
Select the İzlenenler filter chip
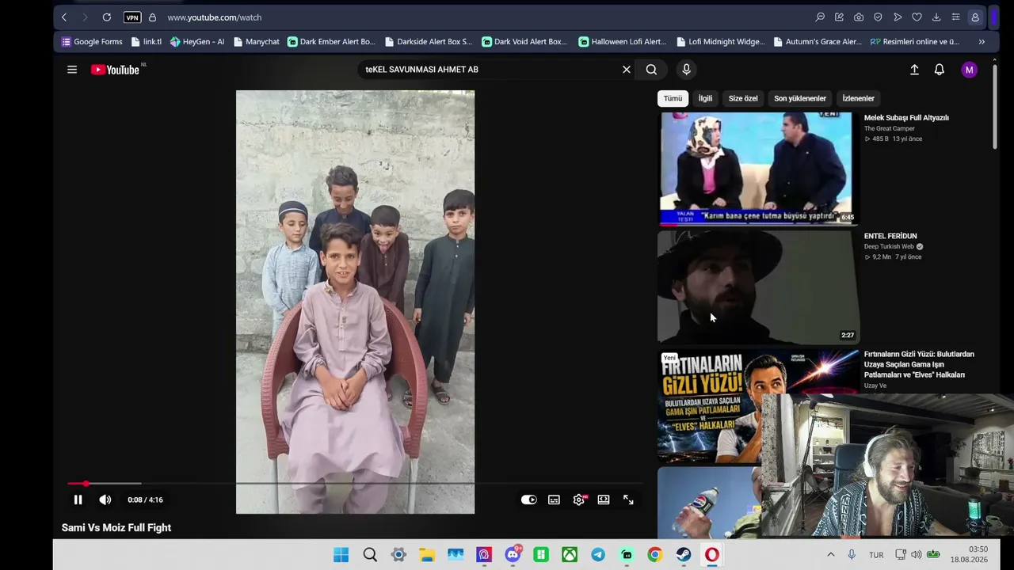(x=858, y=98)
